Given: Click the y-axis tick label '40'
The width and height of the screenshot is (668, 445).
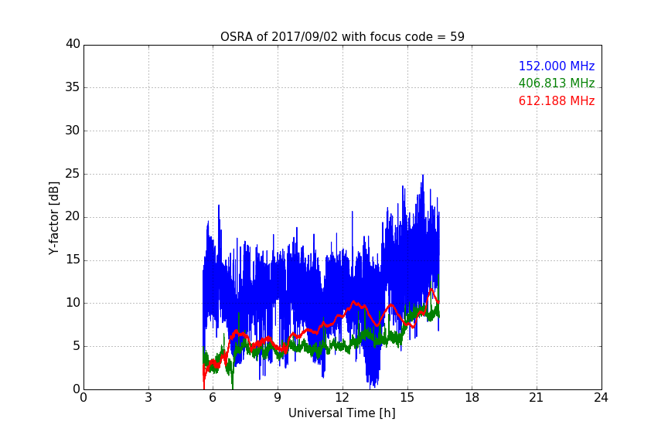Looking at the screenshot, I should coord(73,44).
